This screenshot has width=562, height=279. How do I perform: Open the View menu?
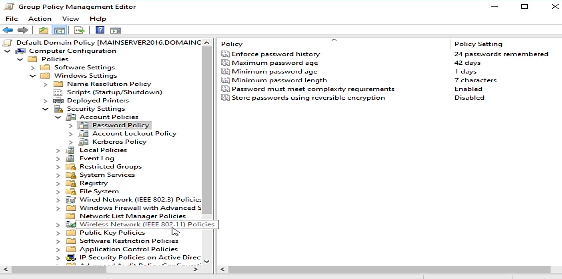(x=71, y=19)
